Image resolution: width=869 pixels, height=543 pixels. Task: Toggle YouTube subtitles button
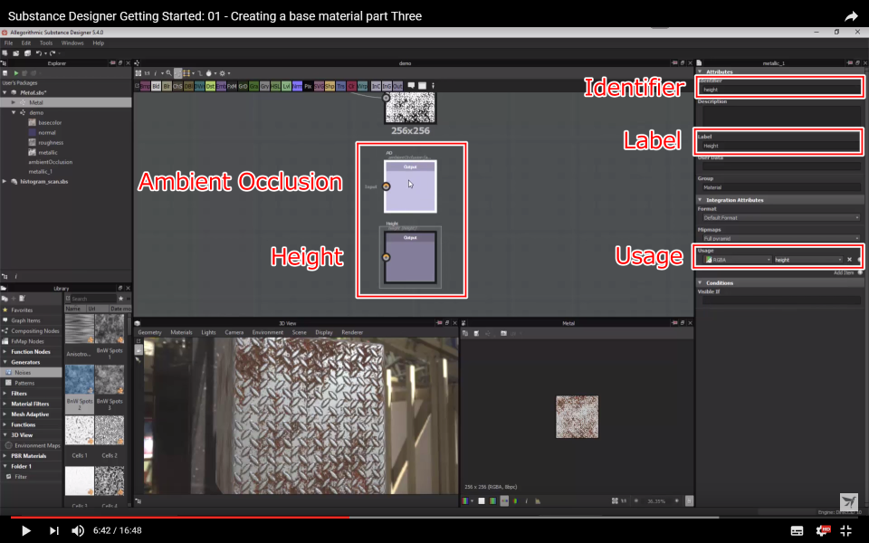point(797,531)
